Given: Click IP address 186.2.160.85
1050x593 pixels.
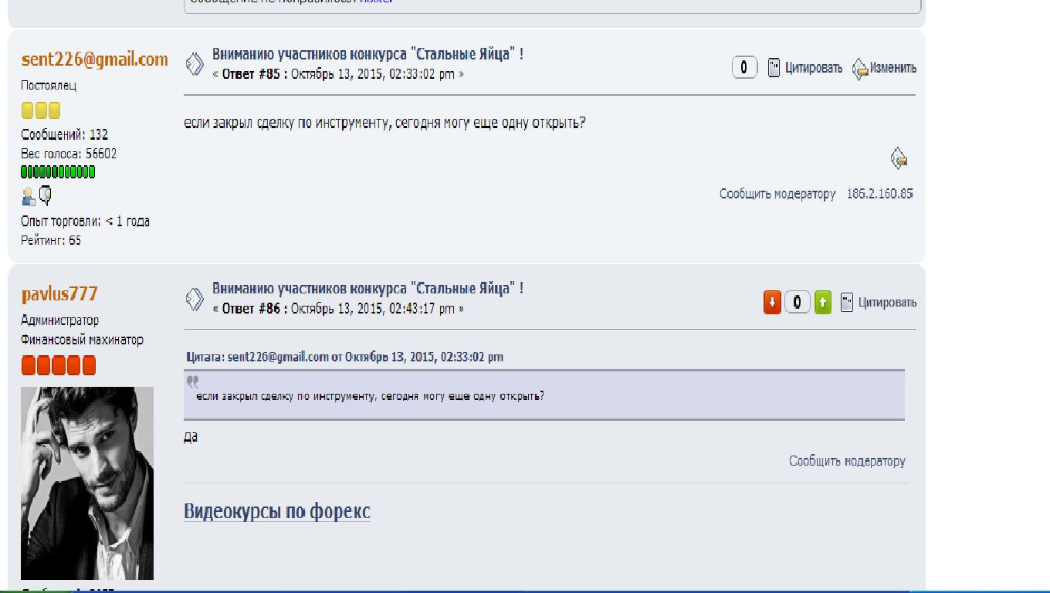Looking at the screenshot, I should pos(879,194).
